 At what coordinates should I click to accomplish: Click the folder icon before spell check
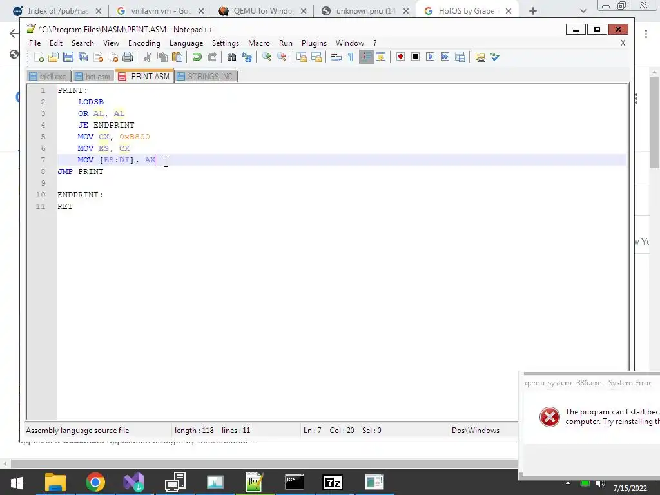click(x=480, y=57)
